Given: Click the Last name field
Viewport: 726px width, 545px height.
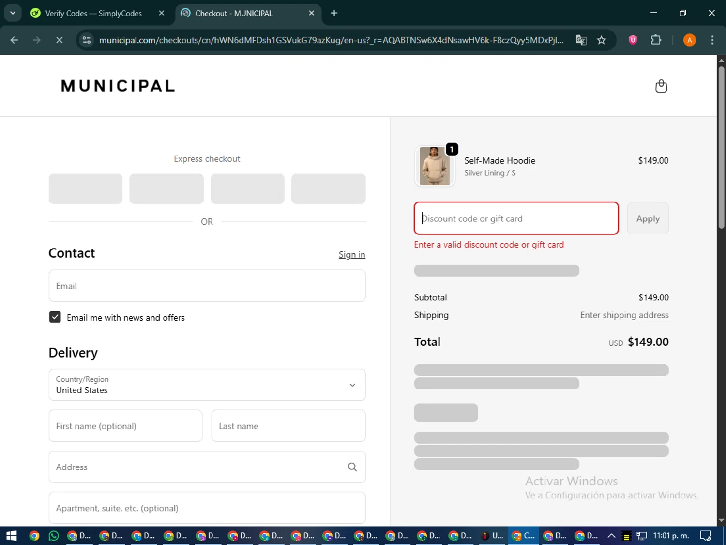Looking at the screenshot, I should tap(288, 426).
